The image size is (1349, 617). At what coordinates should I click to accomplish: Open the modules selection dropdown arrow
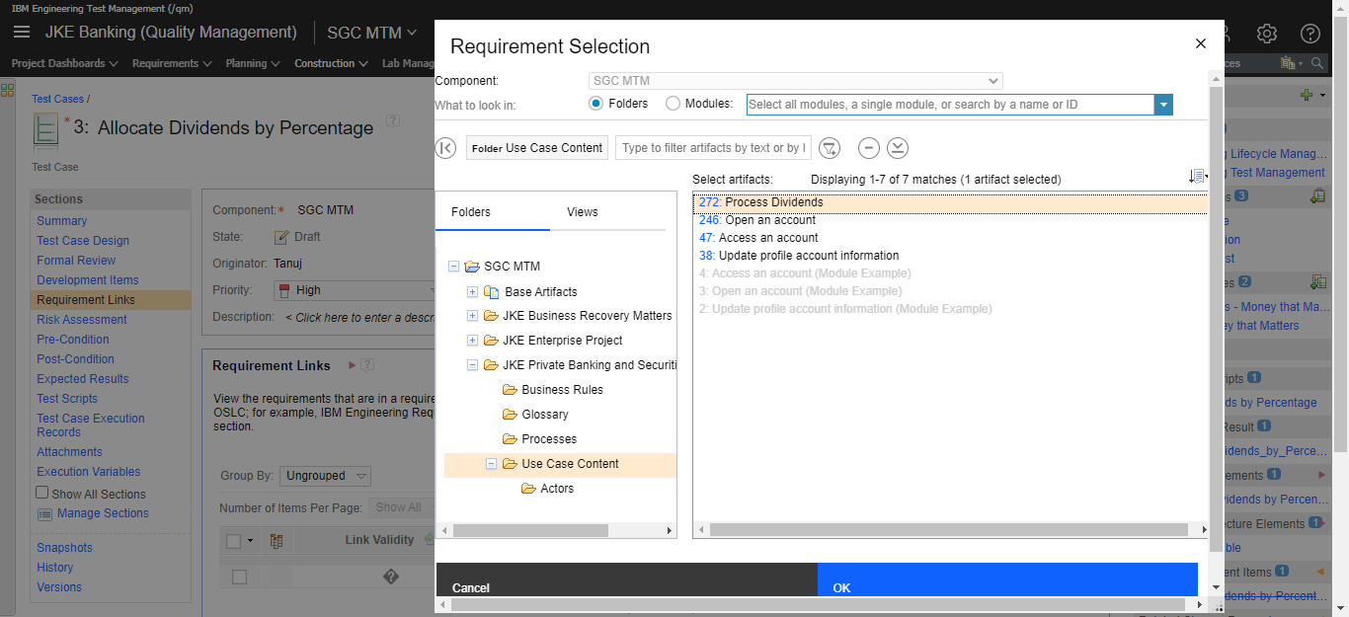click(x=1163, y=104)
